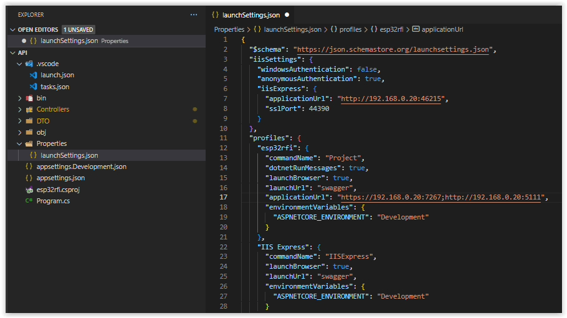Click the Controllers folder icon

click(29, 109)
